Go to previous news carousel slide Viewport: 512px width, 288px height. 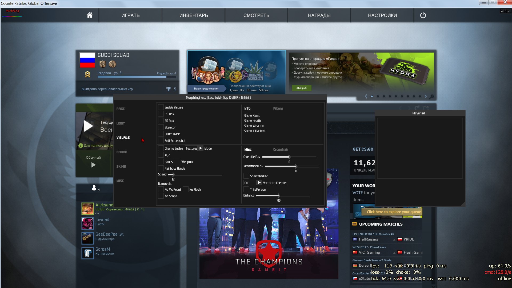[x=366, y=96]
